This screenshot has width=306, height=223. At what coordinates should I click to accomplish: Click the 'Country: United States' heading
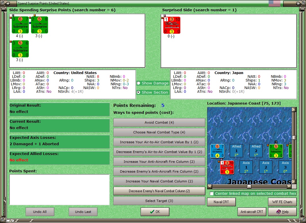pyautogui.click(x=75, y=73)
